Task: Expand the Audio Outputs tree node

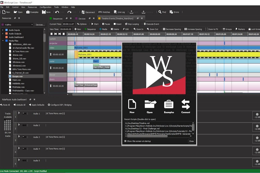Action: click(x=3, y=34)
